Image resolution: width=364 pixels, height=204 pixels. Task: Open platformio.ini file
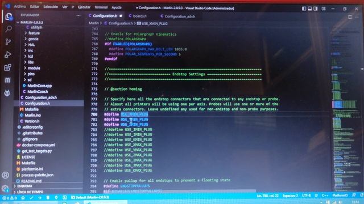pos(32,169)
